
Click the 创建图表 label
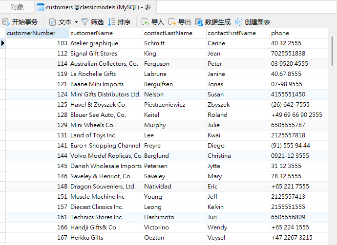point(257,22)
